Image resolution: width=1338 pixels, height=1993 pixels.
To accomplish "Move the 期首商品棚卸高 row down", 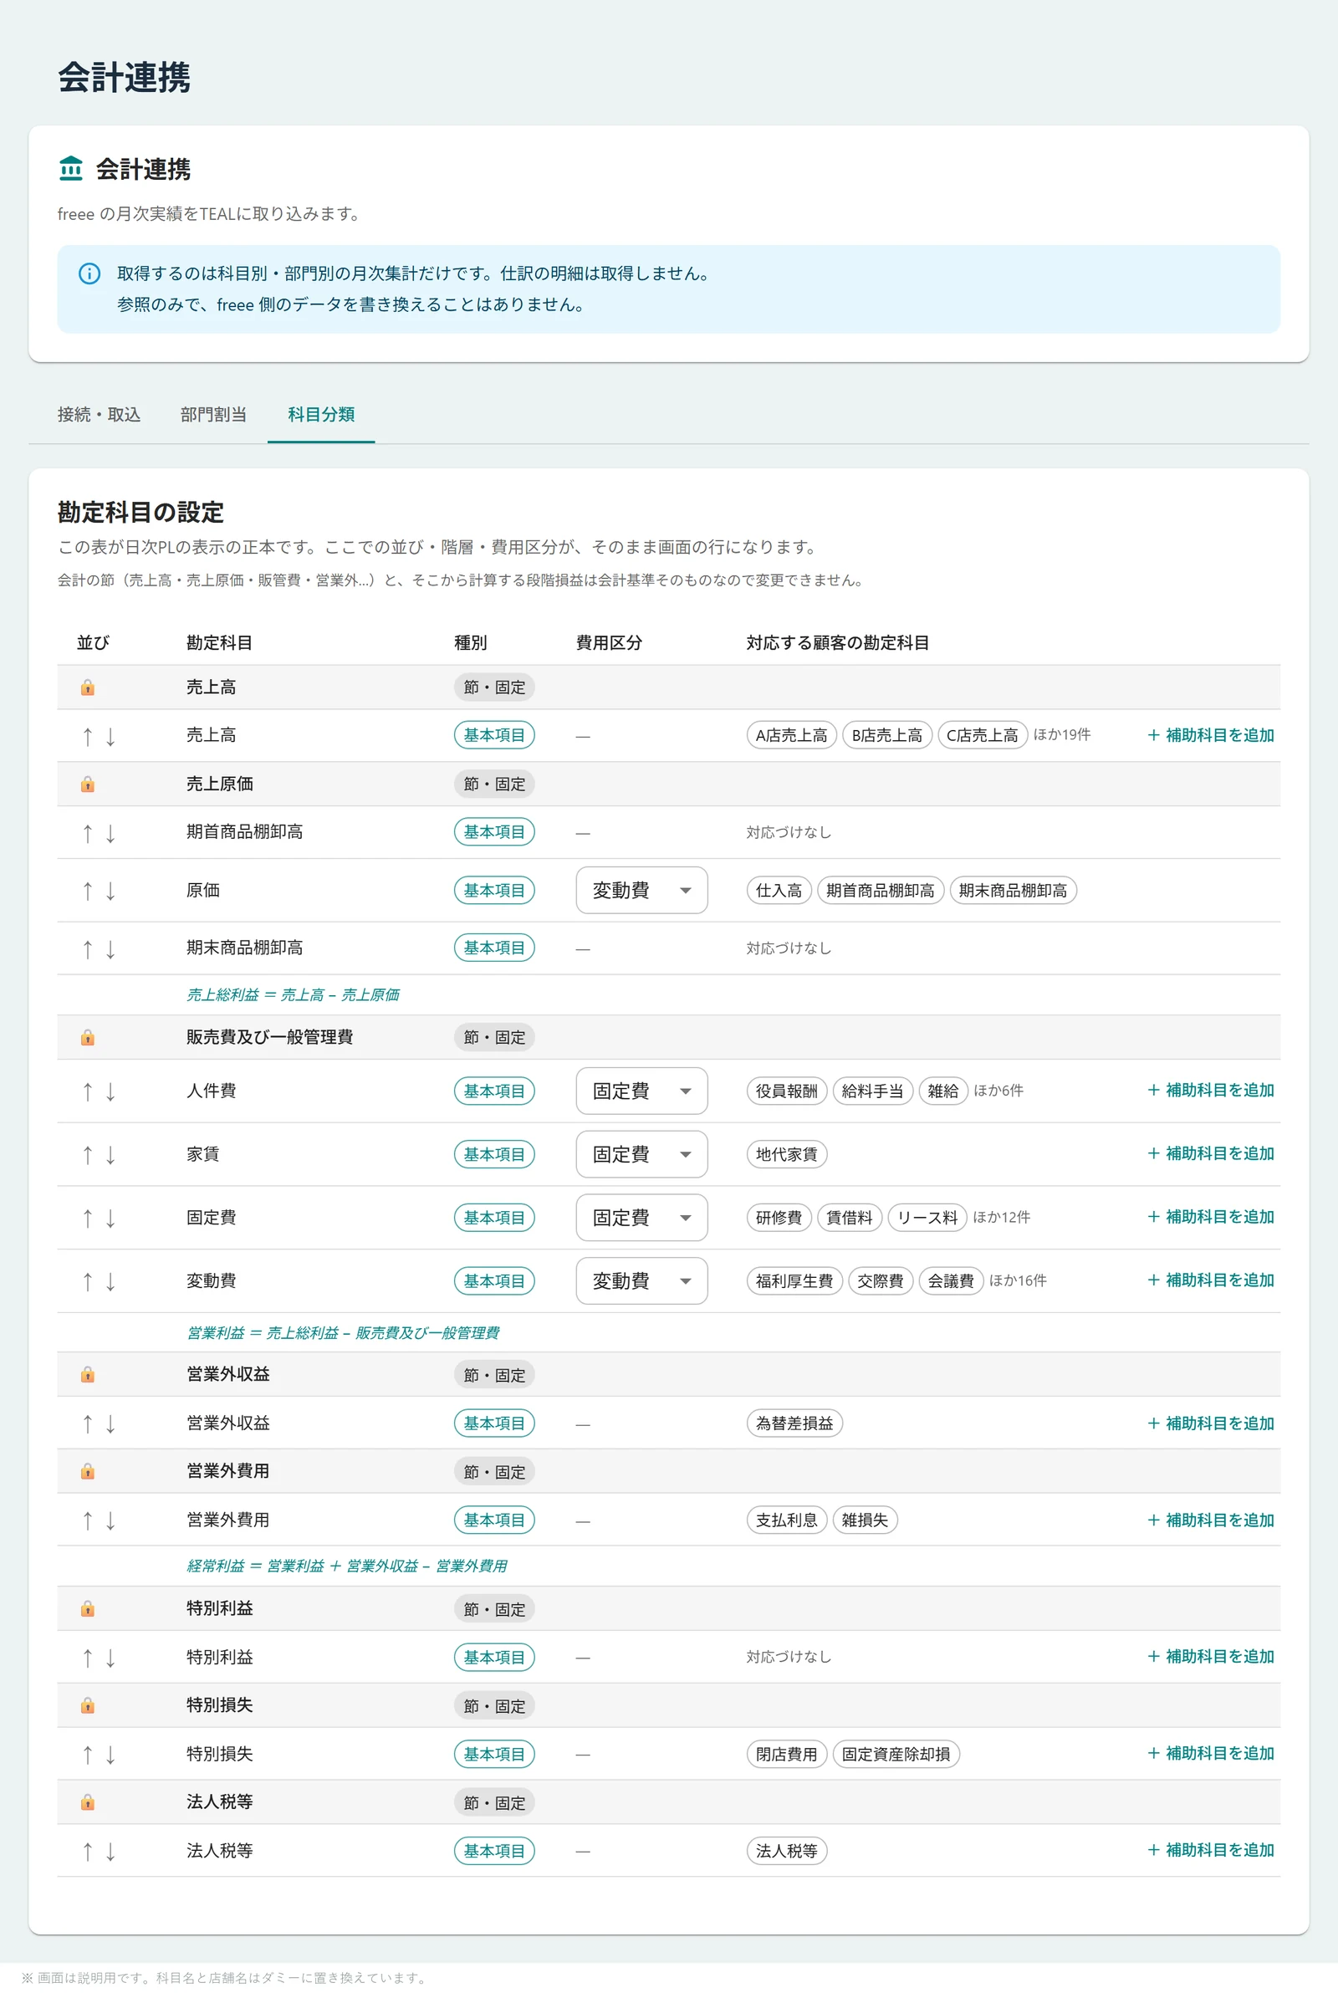I will (x=110, y=834).
